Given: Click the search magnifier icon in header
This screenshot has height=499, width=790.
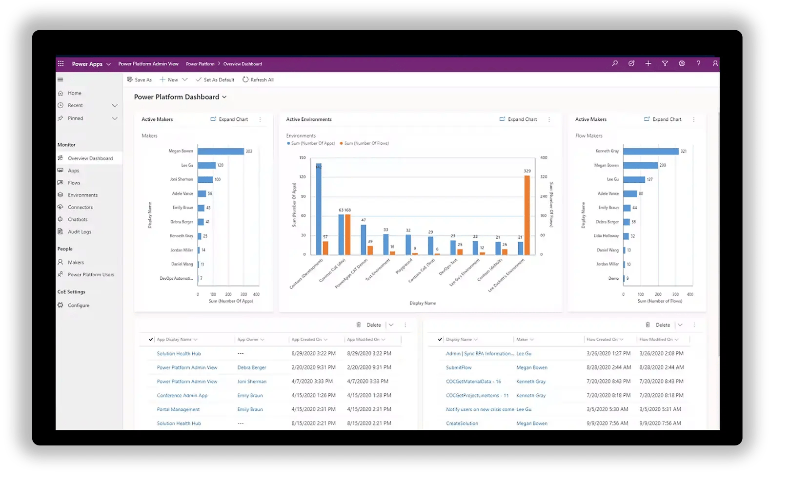Looking at the screenshot, I should coord(615,64).
